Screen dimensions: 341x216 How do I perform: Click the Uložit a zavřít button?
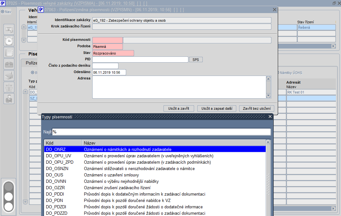pyautogui.click(x=178, y=108)
